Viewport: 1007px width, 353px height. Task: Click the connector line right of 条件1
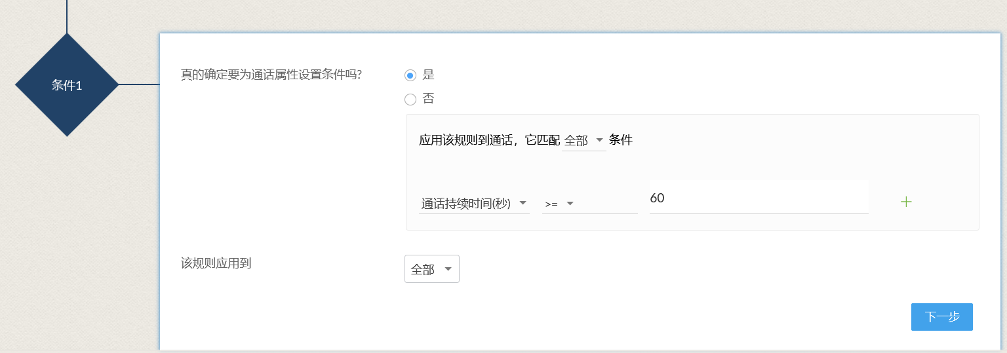click(139, 84)
